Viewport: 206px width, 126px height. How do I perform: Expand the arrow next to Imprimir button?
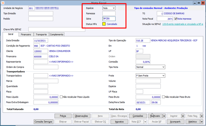click(x=183, y=116)
